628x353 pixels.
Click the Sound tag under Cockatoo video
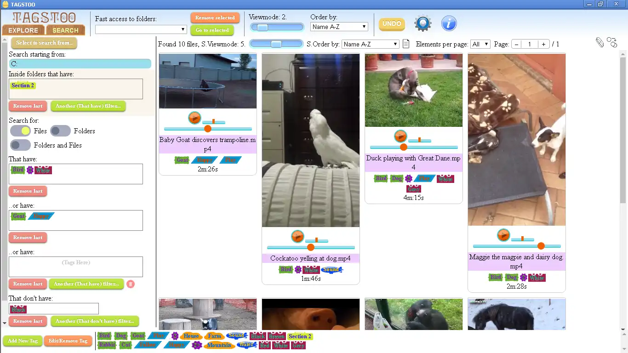[x=331, y=270]
